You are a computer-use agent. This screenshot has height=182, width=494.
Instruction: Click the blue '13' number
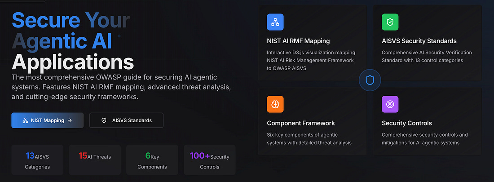pyautogui.click(x=30, y=156)
